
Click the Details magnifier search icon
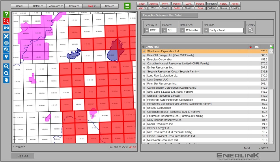tap(251, 30)
